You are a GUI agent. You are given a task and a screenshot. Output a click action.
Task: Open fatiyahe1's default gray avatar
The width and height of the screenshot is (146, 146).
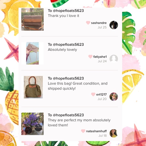114,59
